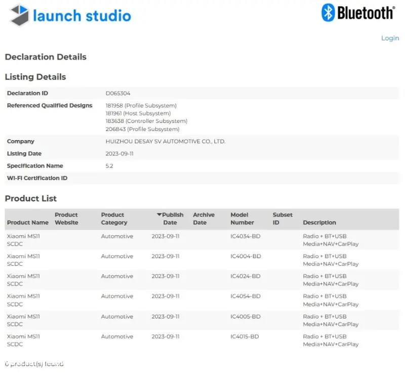The image size is (405, 377).
Task: Sort by the Publish Date column header
Action: [x=170, y=219]
